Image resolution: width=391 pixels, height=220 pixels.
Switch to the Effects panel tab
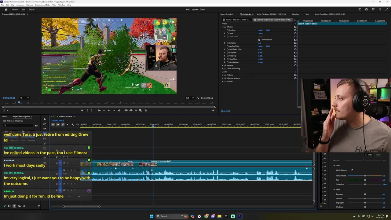point(4,116)
